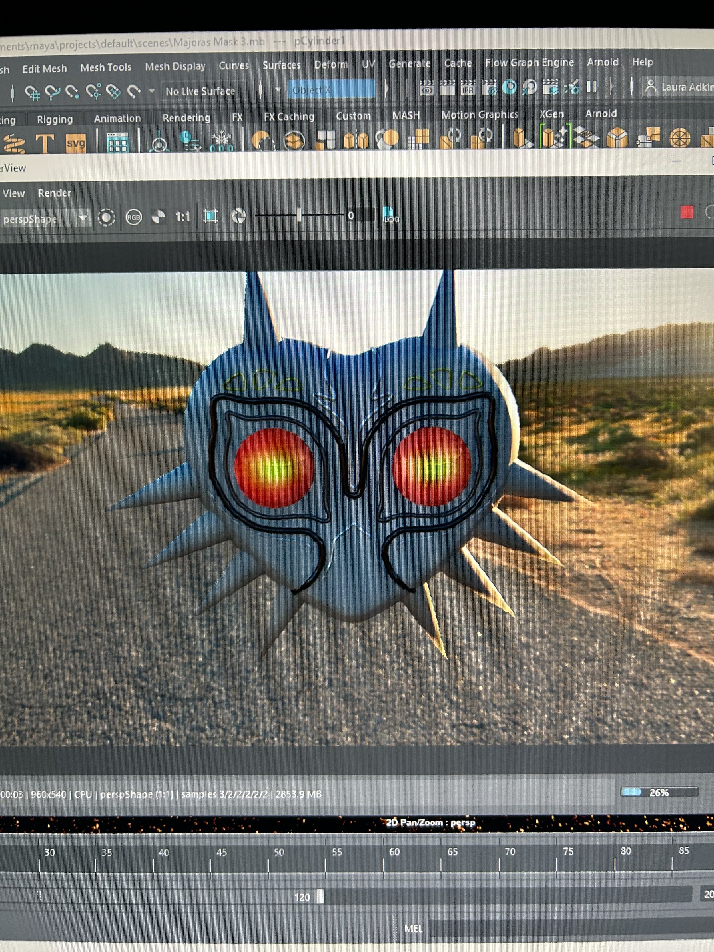Open the Render View window icon
Image resolution: width=714 pixels, height=952 pixels.
426,88
